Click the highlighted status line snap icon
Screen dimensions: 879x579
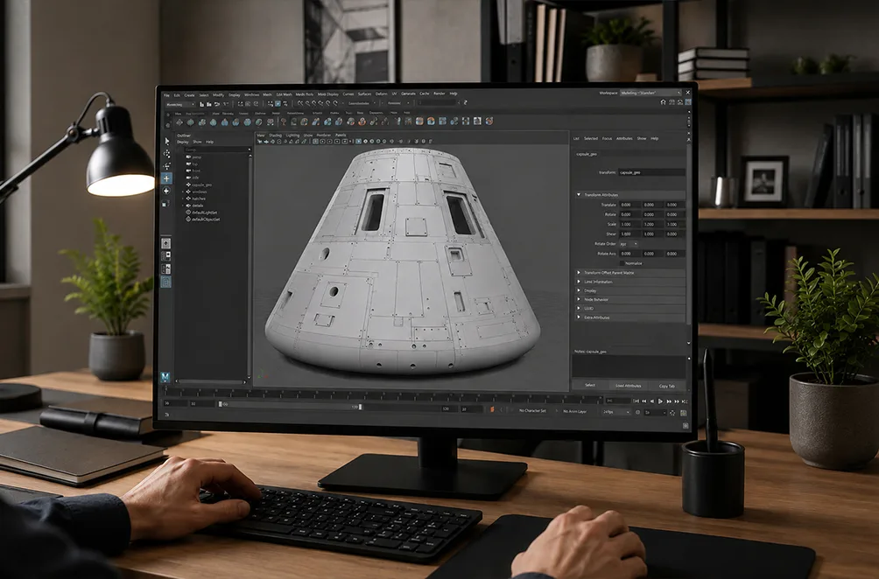278,103
